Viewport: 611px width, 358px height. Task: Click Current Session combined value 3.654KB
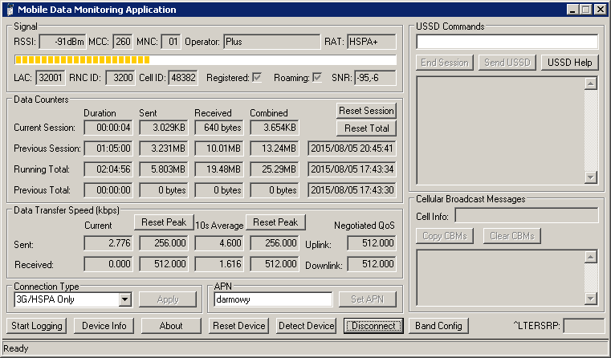[x=275, y=128]
